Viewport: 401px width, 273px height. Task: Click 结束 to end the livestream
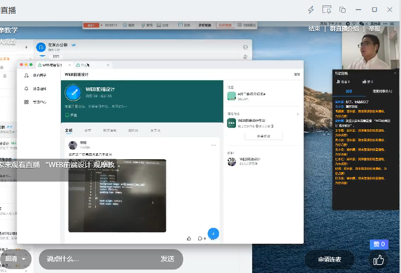(x=314, y=29)
